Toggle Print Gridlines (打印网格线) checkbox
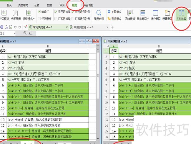The width and height of the screenshot is (191, 144). point(56,19)
